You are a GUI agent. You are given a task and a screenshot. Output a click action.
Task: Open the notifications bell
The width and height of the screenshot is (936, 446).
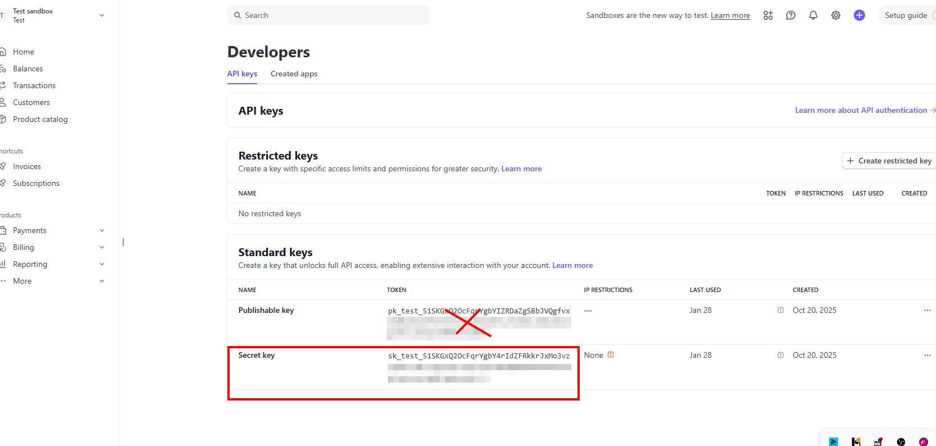813,15
